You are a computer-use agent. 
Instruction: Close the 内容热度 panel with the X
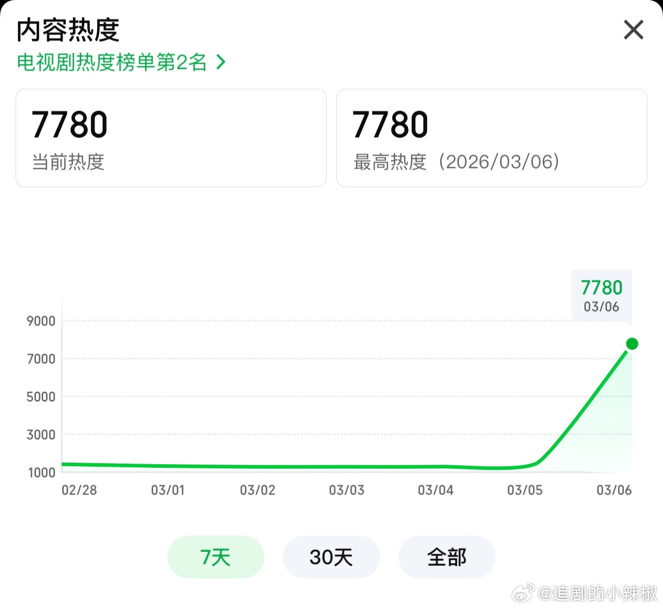click(x=633, y=30)
